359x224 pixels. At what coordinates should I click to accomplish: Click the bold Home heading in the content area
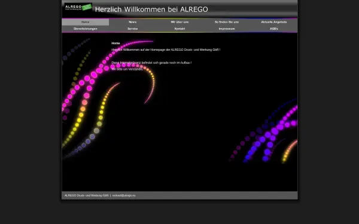115,43
